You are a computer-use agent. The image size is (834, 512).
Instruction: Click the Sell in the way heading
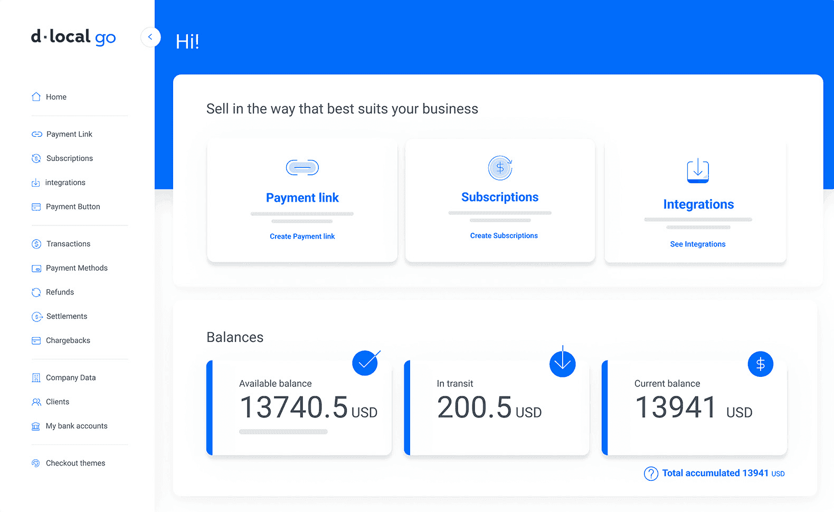tap(342, 109)
